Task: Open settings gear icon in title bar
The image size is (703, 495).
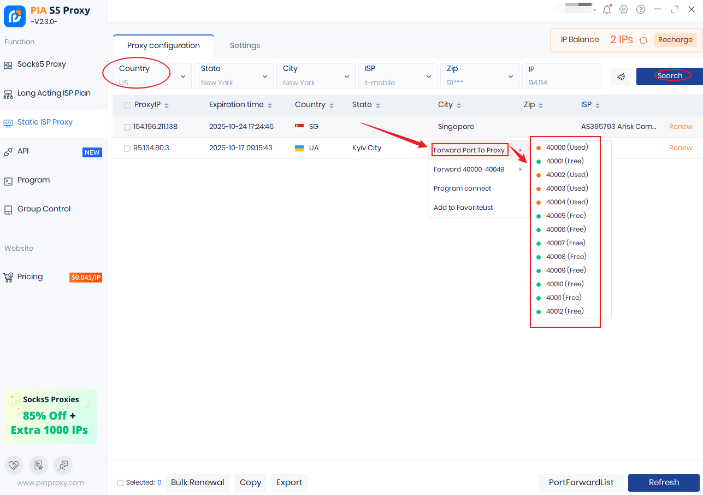Action: tap(624, 9)
